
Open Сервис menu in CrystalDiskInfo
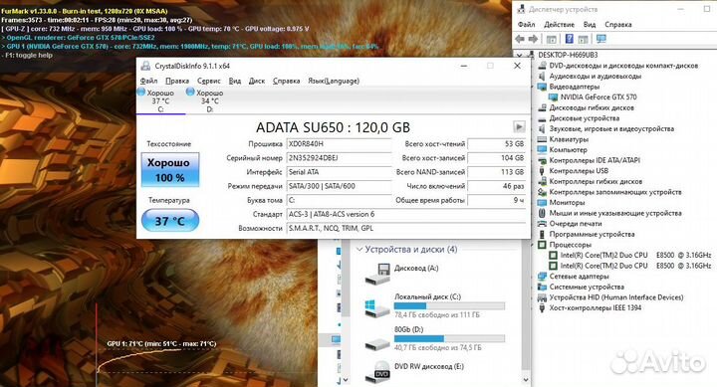pos(209,81)
